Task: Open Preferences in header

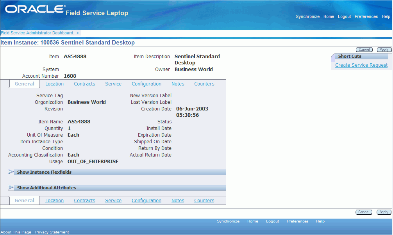Action: point(366,16)
